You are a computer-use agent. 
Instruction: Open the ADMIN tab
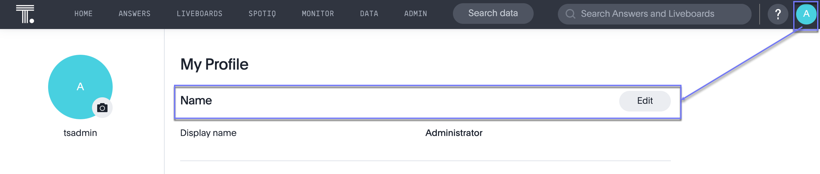pos(415,14)
